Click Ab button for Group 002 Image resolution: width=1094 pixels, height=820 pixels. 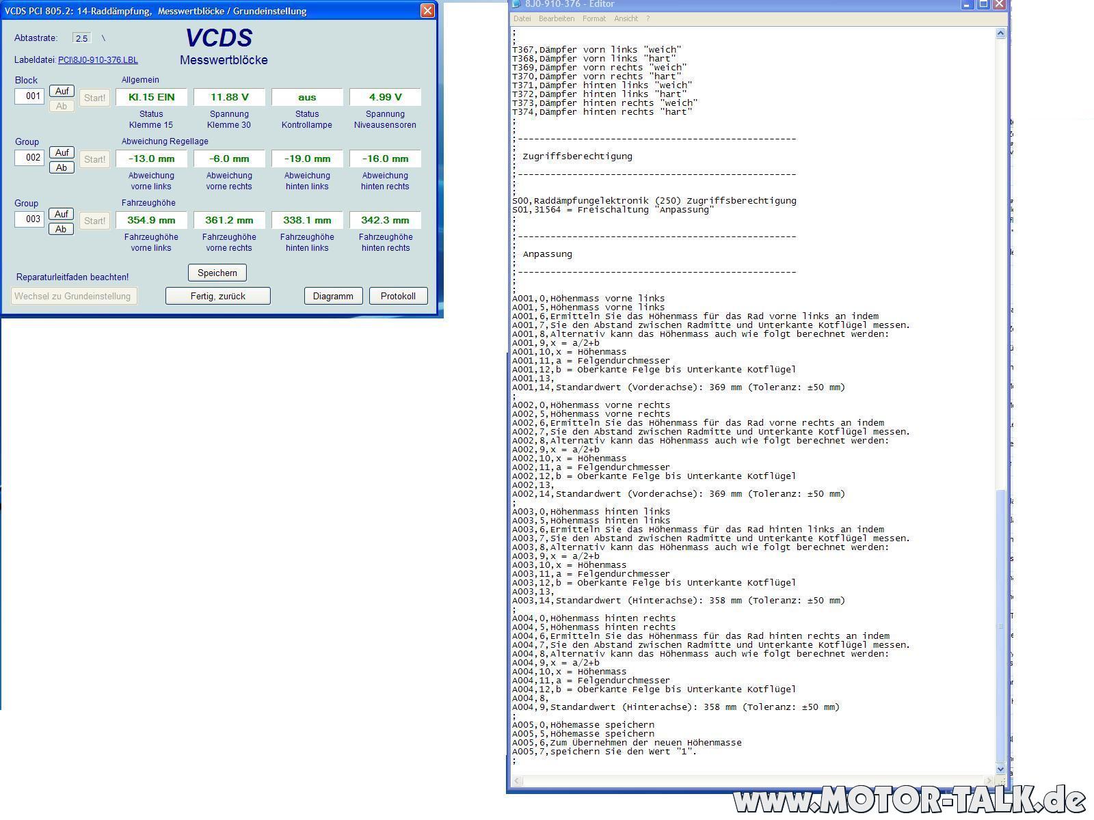pyautogui.click(x=62, y=167)
